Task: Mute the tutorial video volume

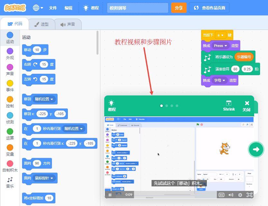Action: (231, 195)
